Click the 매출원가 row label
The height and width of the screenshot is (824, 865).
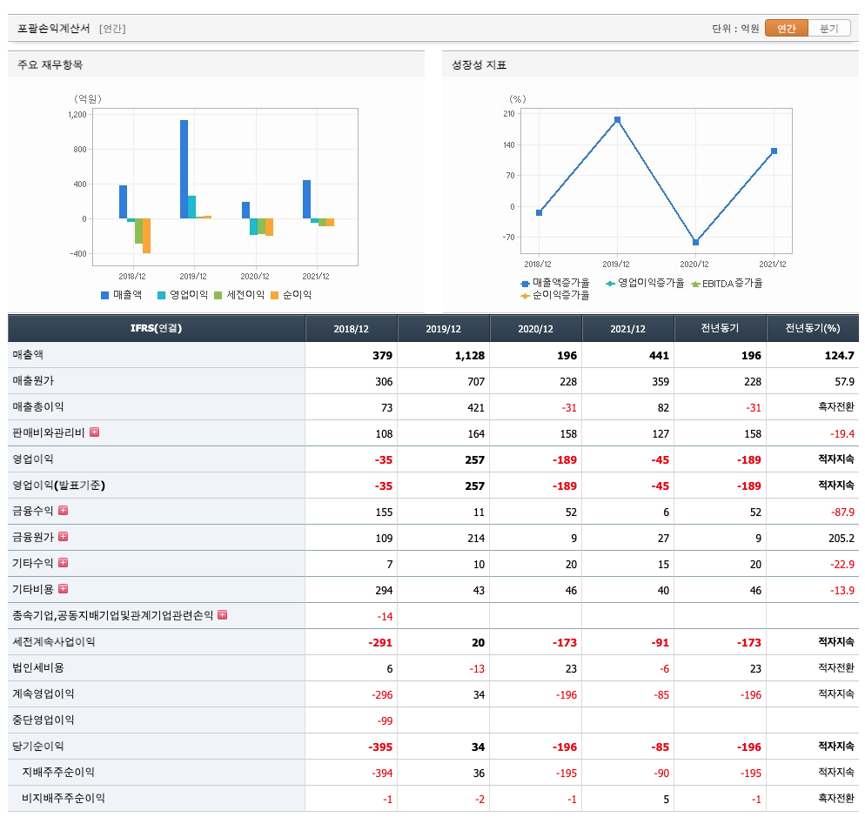(33, 380)
